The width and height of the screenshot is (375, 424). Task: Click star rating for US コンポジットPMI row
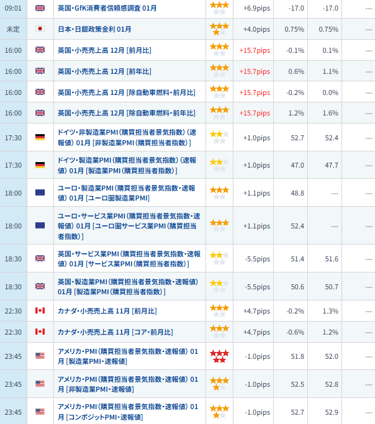[x=219, y=412]
